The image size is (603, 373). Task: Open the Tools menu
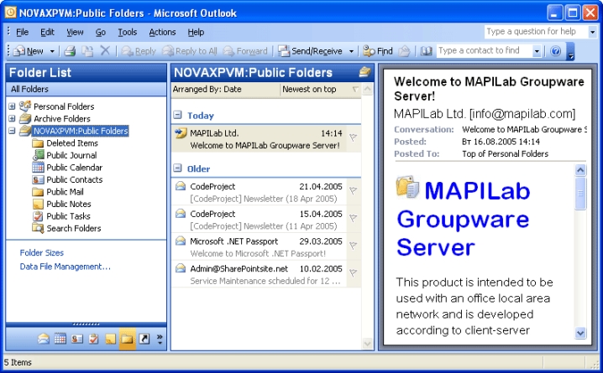coord(128,32)
